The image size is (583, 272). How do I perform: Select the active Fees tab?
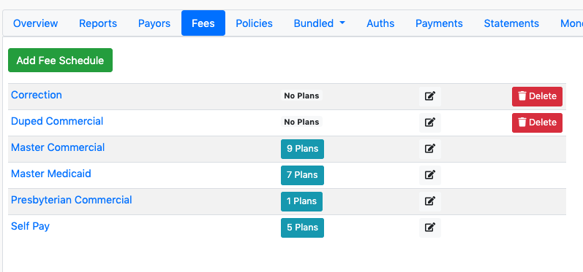(x=203, y=23)
